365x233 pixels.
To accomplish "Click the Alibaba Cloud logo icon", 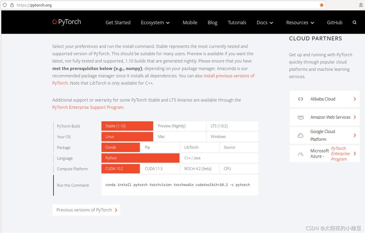I will 300,99.
